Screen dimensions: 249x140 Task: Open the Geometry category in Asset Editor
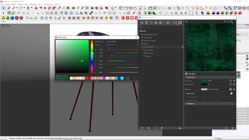click(x=151, y=23)
